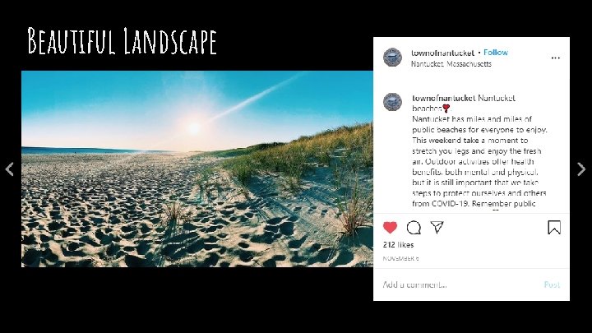Open the November 6 post date link
592x333 pixels.
[400, 259]
